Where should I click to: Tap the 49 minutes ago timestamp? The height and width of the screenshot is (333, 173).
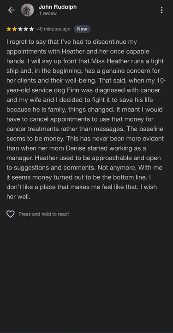(x=54, y=29)
